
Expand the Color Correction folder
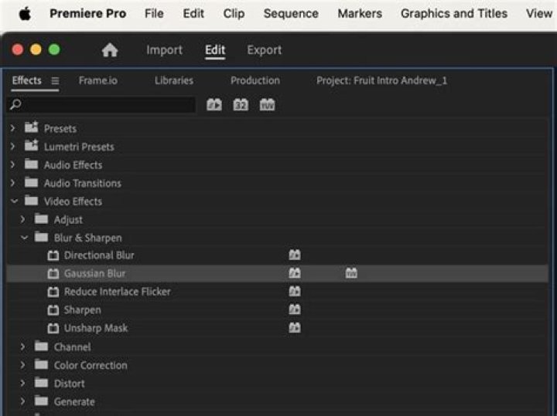pos(23,365)
